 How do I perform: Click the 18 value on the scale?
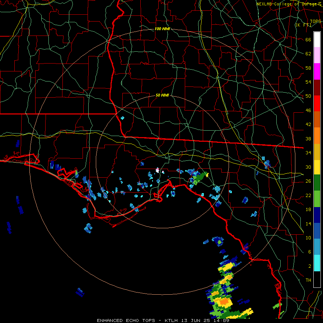click(308, 210)
